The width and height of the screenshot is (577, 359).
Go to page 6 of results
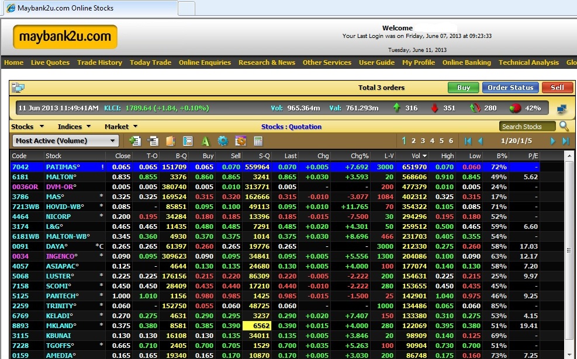click(451, 141)
